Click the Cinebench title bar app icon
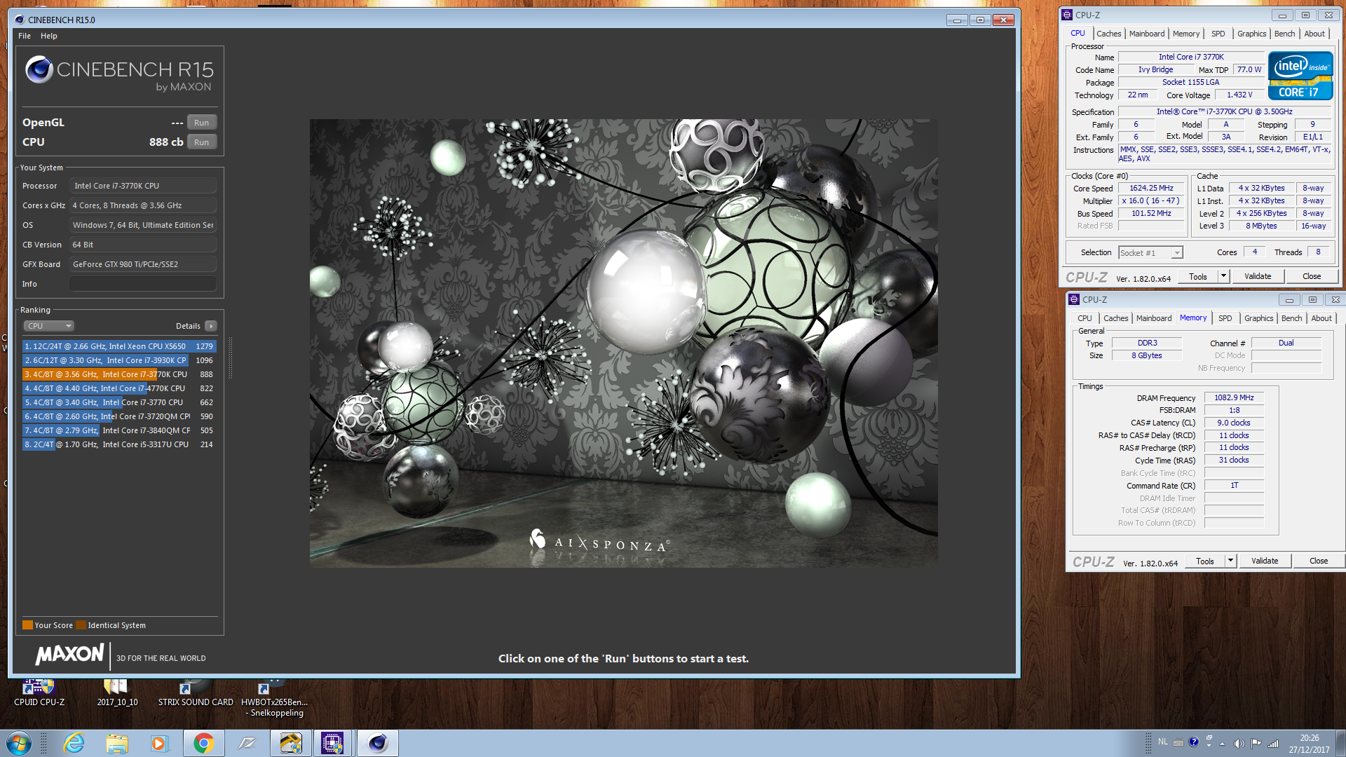1346x757 pixels. (x=20, y=20)
